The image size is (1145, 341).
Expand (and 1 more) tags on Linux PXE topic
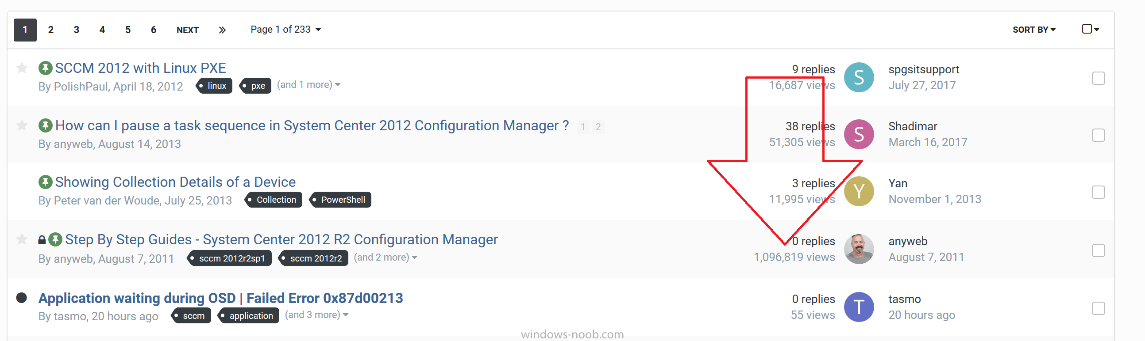(308, 85)
